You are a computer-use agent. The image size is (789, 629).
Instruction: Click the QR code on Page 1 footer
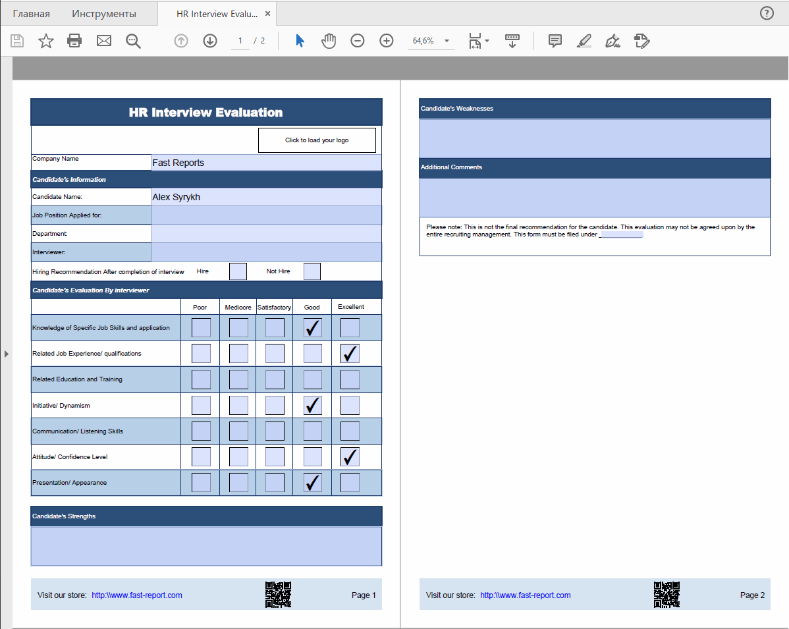tap(279, 594)
